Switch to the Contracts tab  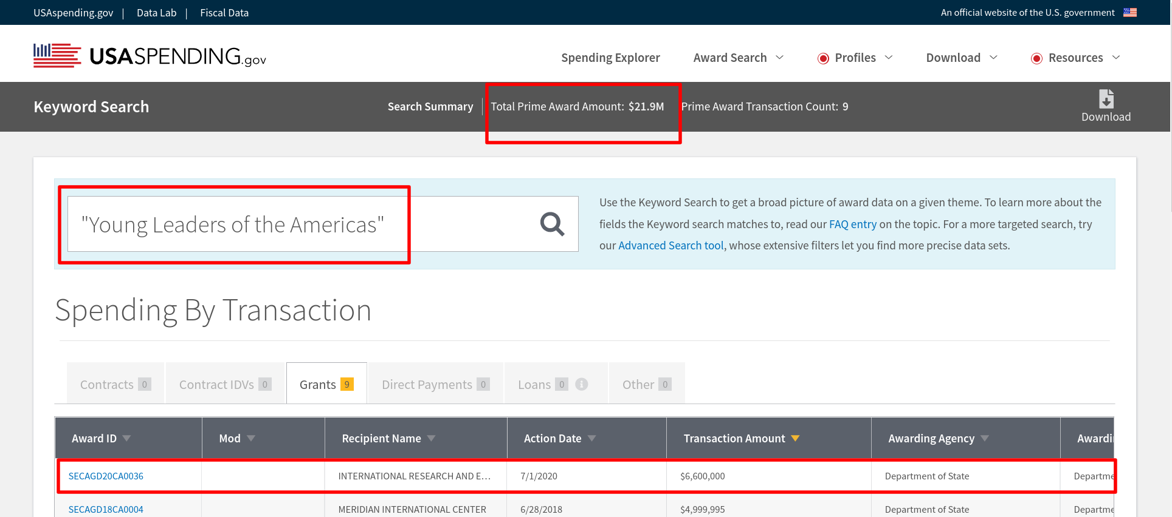pyautogui.click(x=115, y=384)
